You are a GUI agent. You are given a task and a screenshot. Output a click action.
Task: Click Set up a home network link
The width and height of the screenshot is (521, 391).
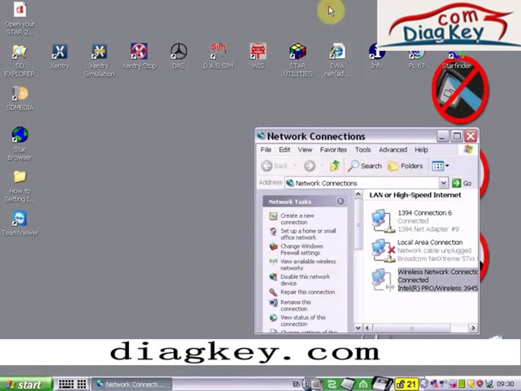[308, 234]
